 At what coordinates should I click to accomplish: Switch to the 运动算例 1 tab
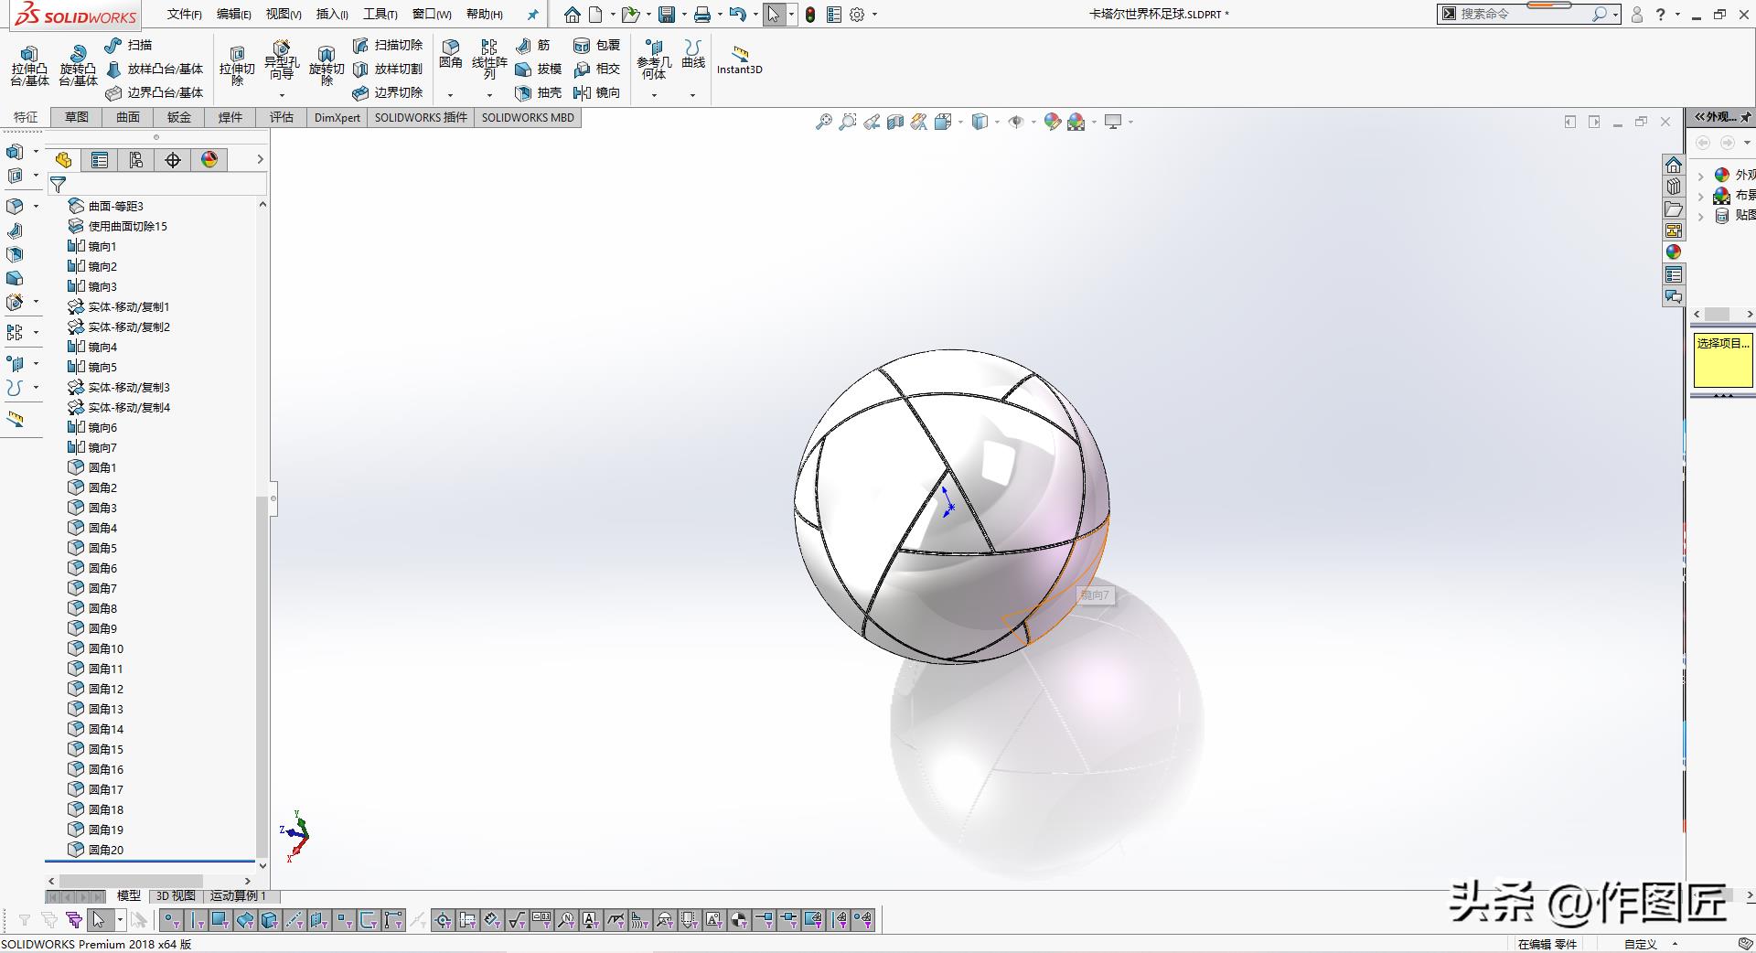[x=238, y=895]
